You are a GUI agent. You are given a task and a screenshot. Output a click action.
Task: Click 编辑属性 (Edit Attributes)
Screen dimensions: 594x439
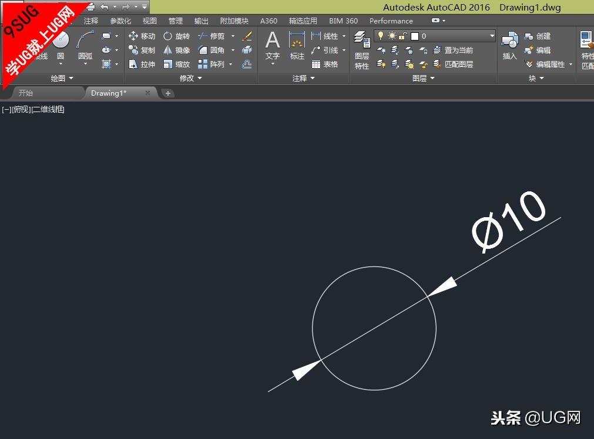click(x=545, y=64)
